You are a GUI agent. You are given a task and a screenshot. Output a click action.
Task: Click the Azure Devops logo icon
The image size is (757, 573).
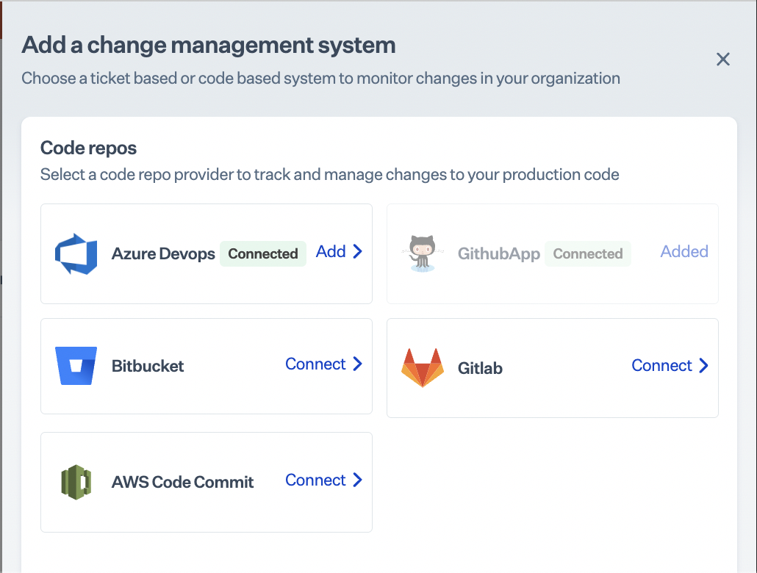(x=76, y=253)
